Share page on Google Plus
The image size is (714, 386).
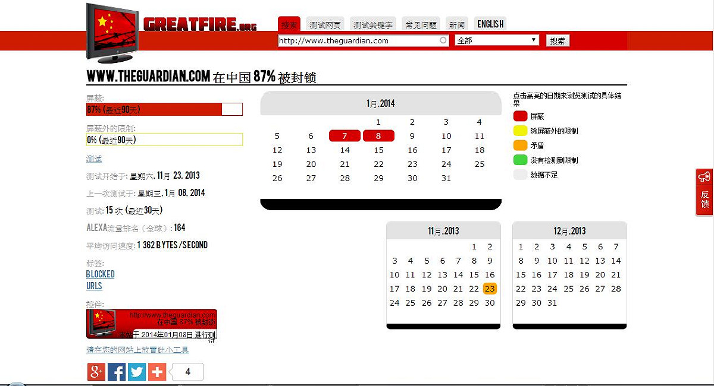point(96,372)
